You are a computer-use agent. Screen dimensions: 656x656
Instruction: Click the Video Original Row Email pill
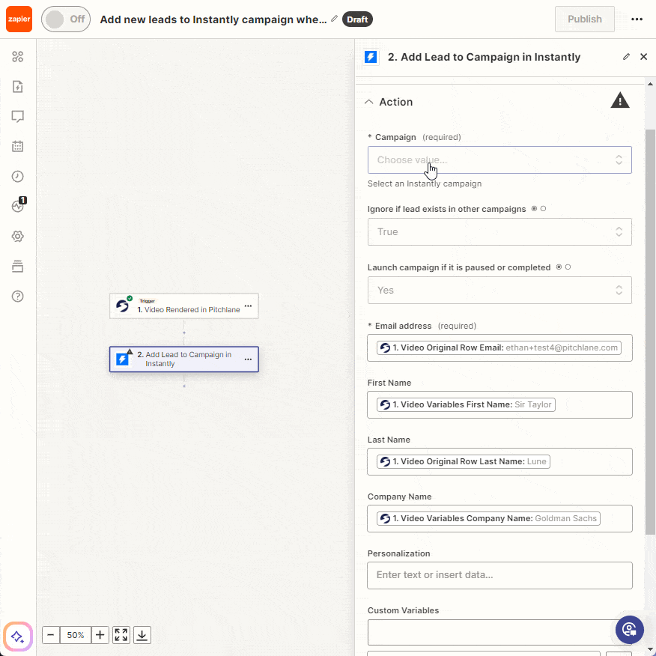point(499,347)
